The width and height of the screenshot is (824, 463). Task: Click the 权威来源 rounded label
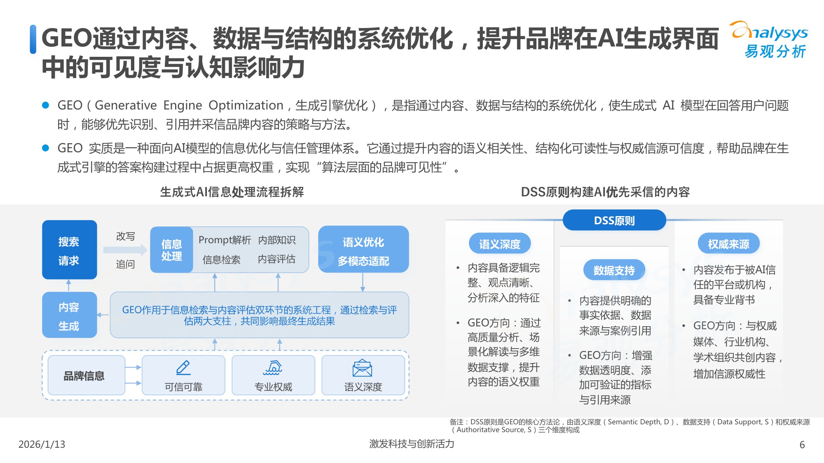(x=729, y=244)
